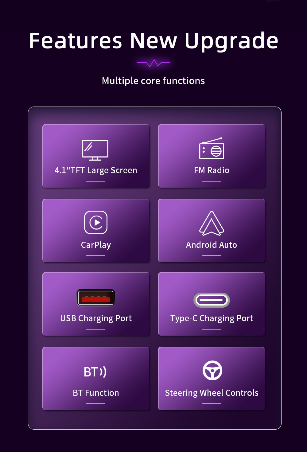Click the CarPlay text label
The width and height of the screenshot is (307, 452).
coord(96,245)
